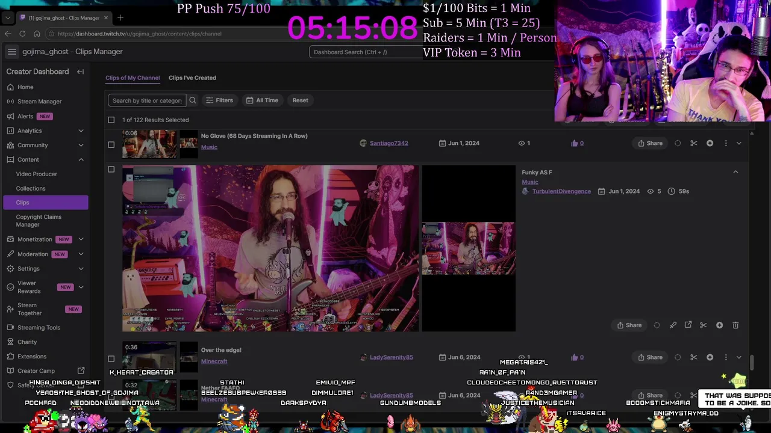Screen dimensions: 771x433
Task: Select the Nether FAAFO clip checkbox
Action: click(111, 397)
